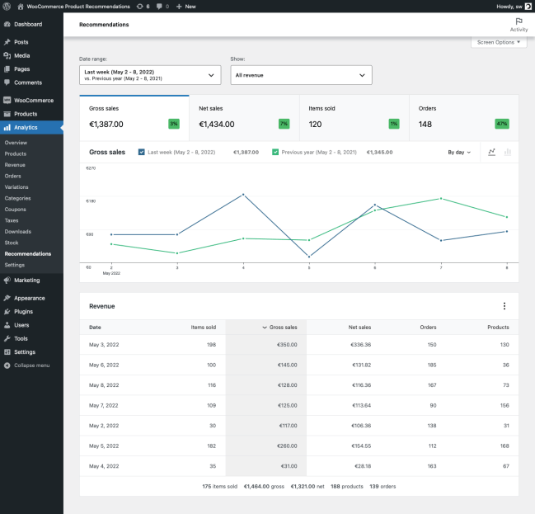This screenshot has width=535, height=514.
Task: Open the Date range dropdown
Action: pyautogui.click(x=150, y=75)
